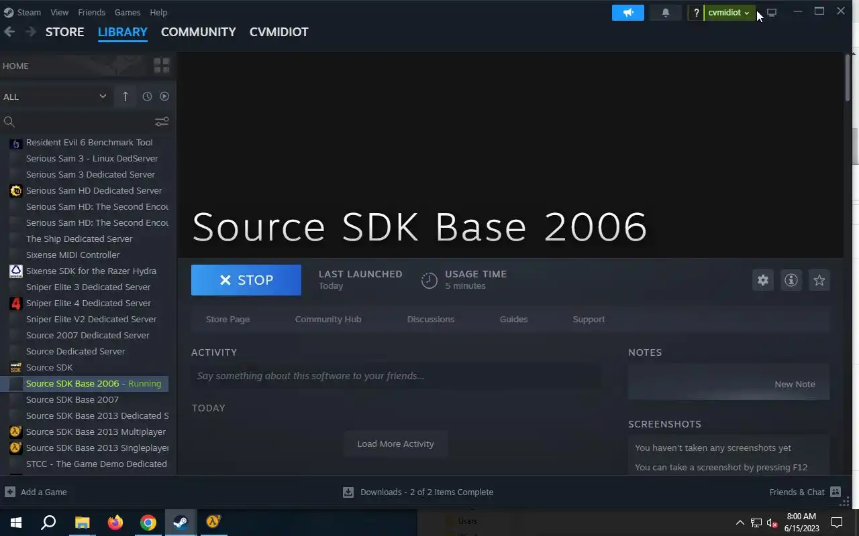
Task: Open Manage gear icon for Source SDK Base 2006
Action: click(763, 280)
